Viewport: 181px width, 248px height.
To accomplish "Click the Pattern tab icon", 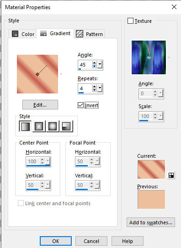I will (x=80, y=34).
